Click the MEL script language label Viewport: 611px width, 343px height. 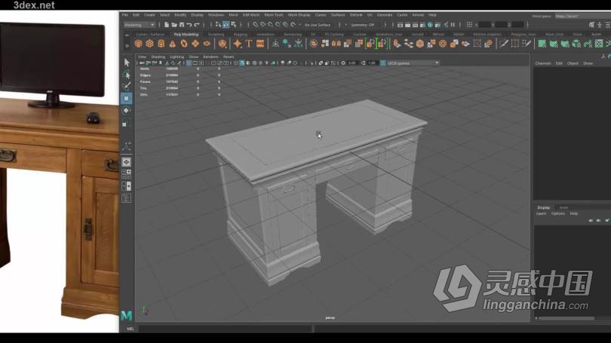pyautogui.click(x=130, y=329)
